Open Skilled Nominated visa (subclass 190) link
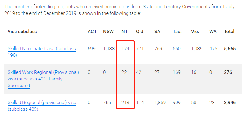The image size is (242, 118). 42,52
